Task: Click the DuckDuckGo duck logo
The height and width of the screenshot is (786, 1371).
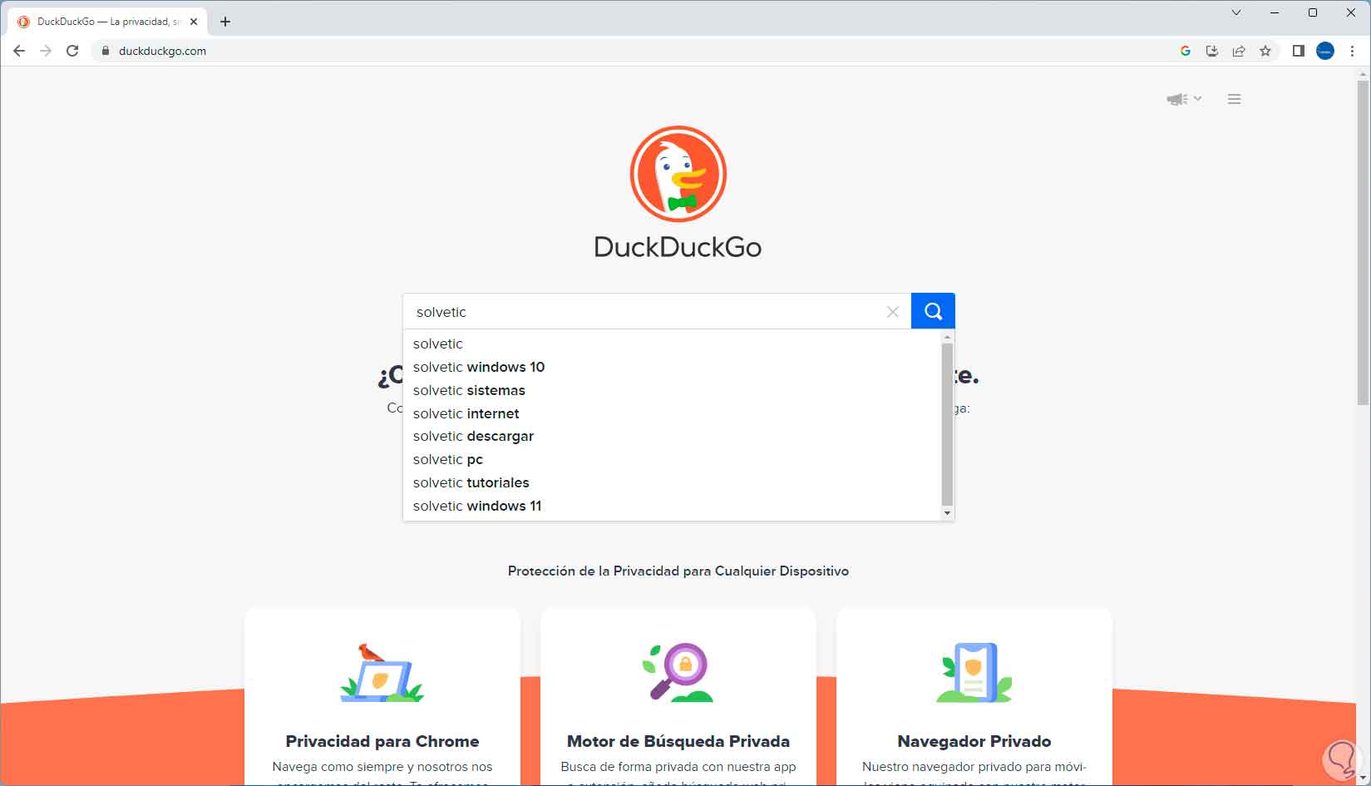Action: coord(678,174)
